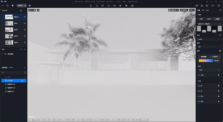This screenshot has width=223, height=122.
Task: Click the 场景 3 row in the scene list
Action: [x=14, y=36]
